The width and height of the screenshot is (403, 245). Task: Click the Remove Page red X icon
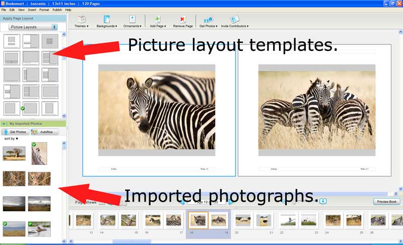tap(182, 20)
